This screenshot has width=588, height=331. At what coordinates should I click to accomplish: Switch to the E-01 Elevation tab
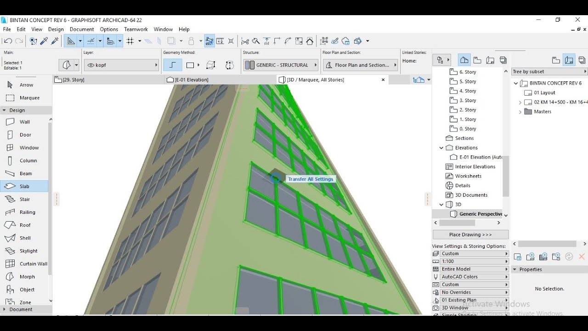pos(220,80)
